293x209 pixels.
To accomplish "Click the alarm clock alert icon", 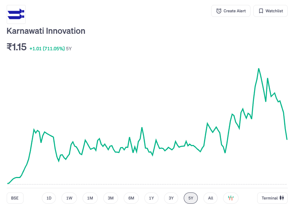I will tap(219, 11).
